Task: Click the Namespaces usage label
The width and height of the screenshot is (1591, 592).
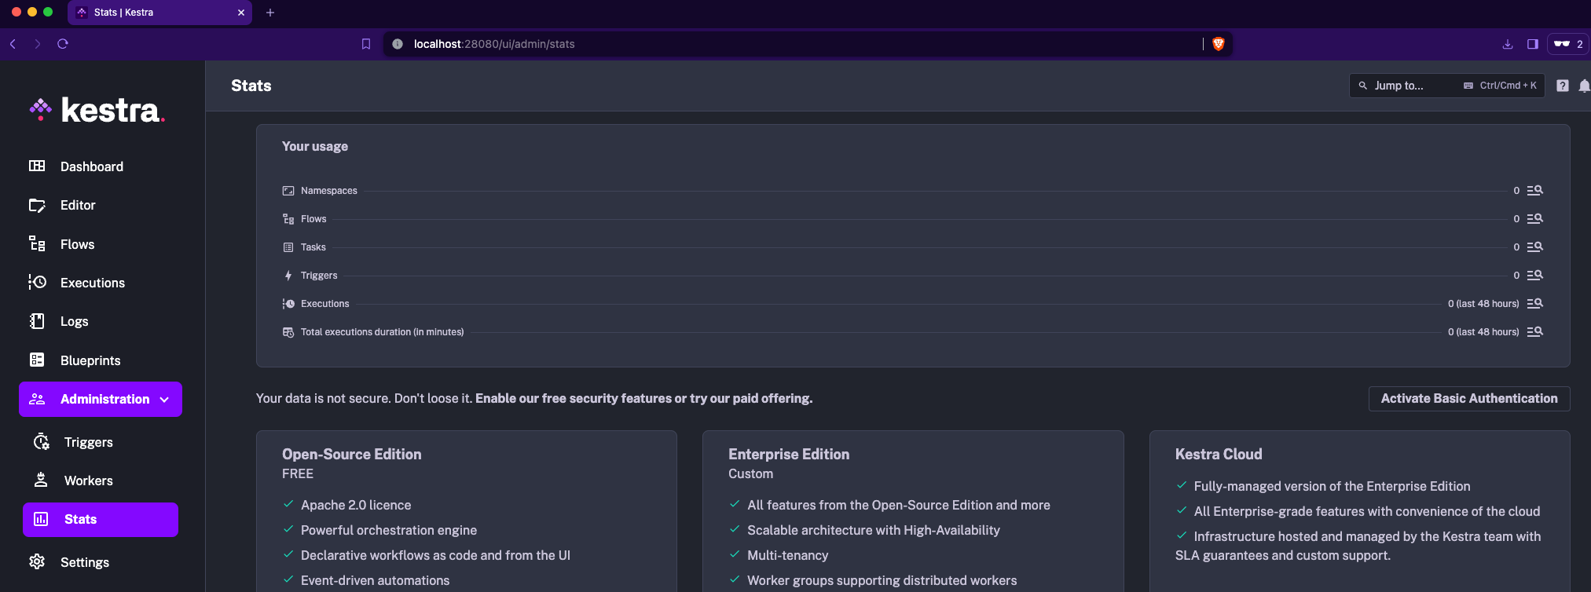Action: tap(329, 191)
